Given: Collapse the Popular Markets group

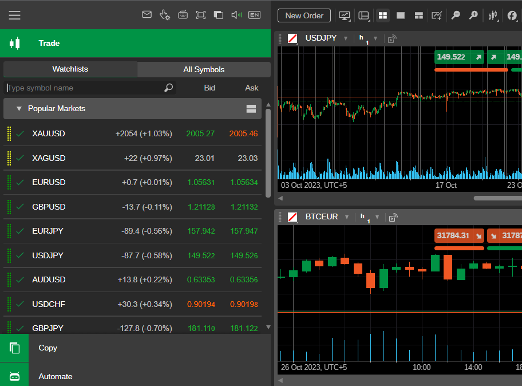Looking at the screenshot, I should [19, 109].
